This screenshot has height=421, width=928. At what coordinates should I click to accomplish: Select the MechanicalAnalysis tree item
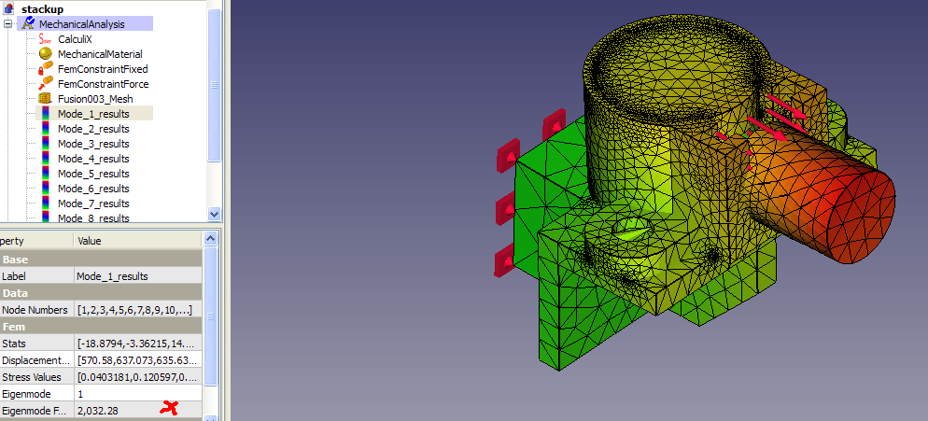pos(81,24)
